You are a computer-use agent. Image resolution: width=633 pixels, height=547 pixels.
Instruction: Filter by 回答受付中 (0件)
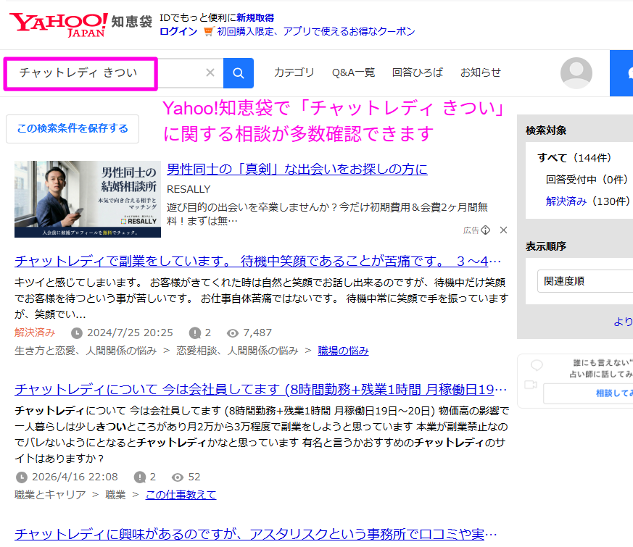click(x=587, y=180)
